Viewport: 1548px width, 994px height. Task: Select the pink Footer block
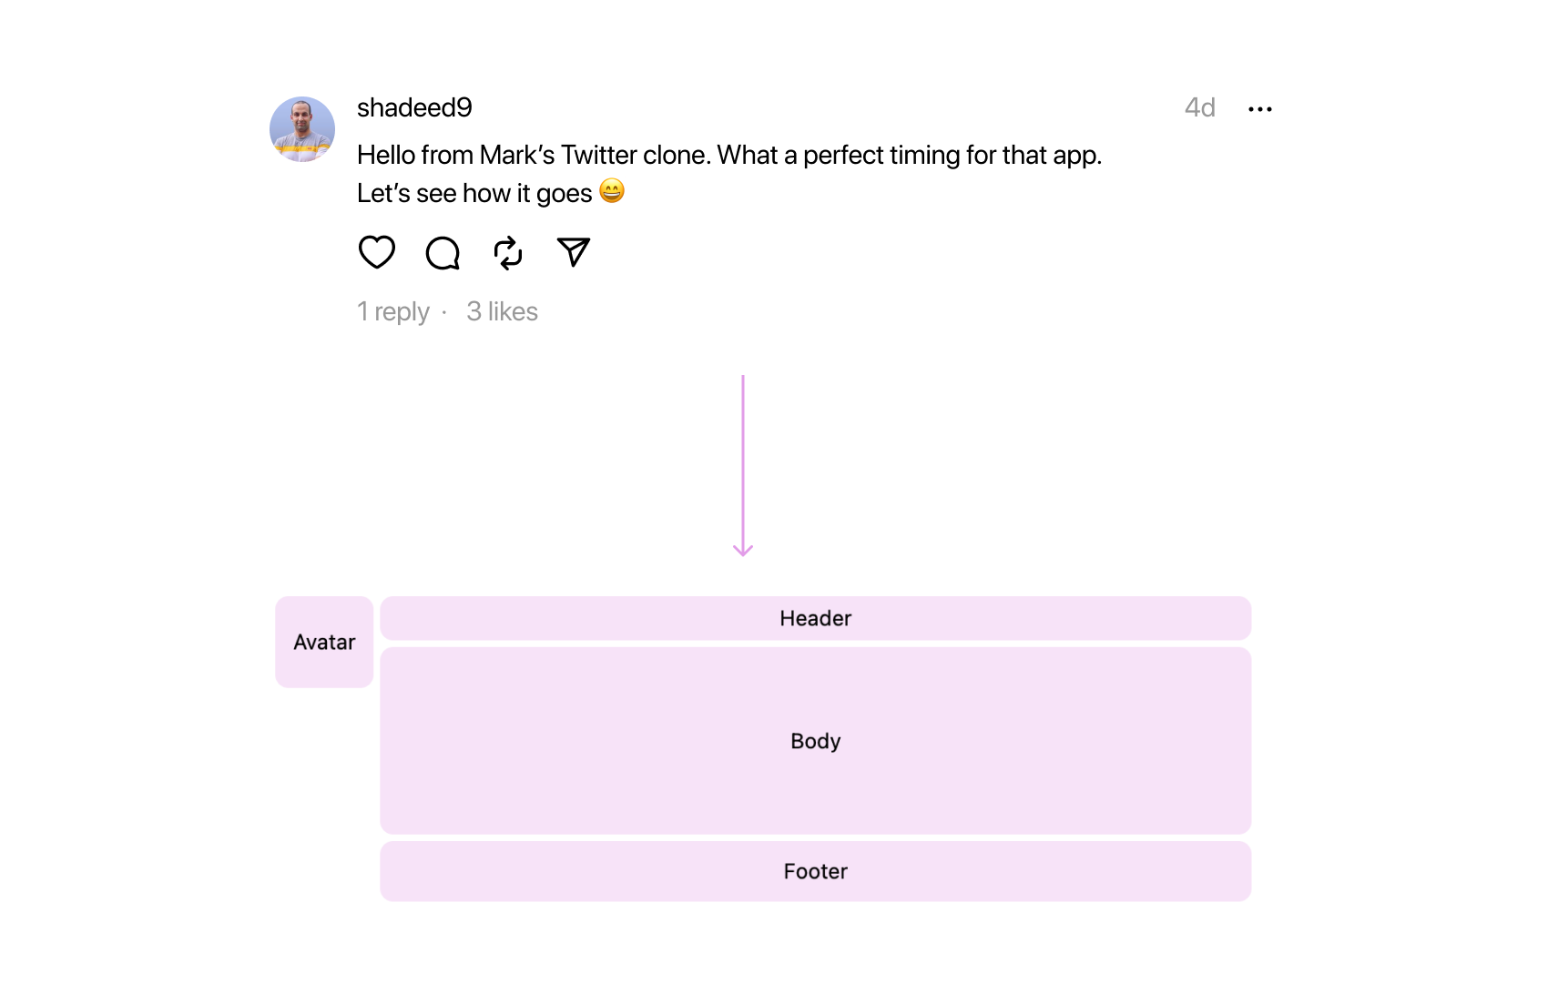click(815, 871)
